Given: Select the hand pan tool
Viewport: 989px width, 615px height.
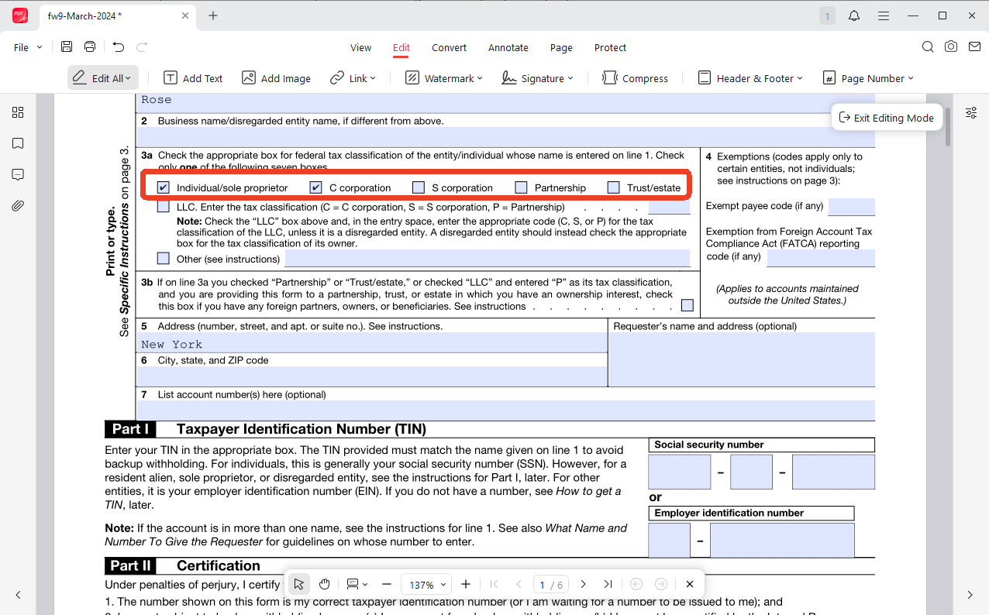Looking at the screenshot, I should [325, 584].
